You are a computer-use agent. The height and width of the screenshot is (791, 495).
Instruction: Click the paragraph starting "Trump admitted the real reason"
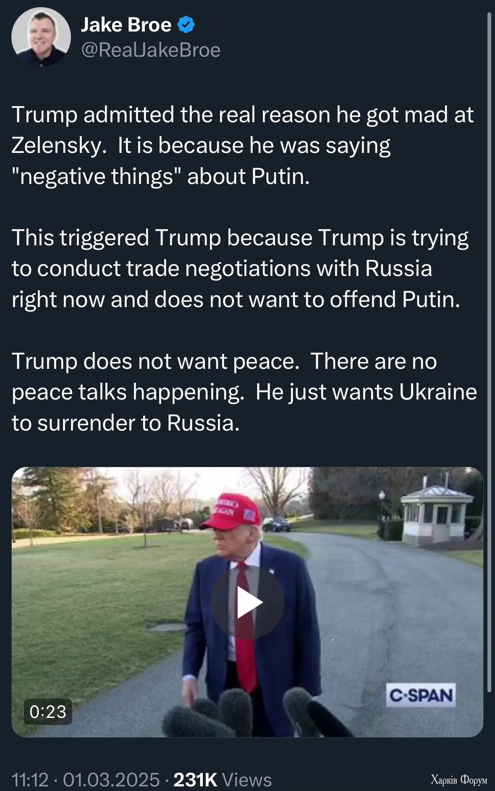243,145
